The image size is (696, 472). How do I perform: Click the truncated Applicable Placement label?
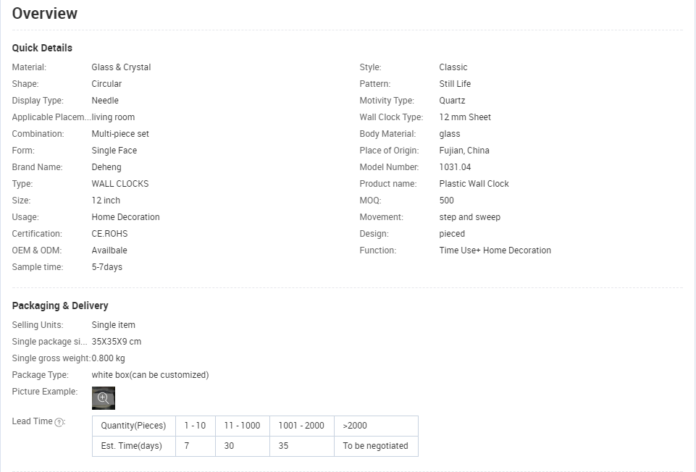tap(51, 117)
